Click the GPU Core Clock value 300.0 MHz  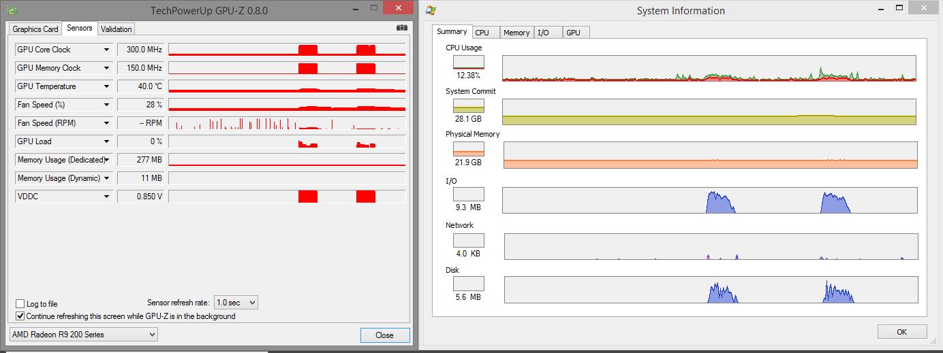(141, 50)
